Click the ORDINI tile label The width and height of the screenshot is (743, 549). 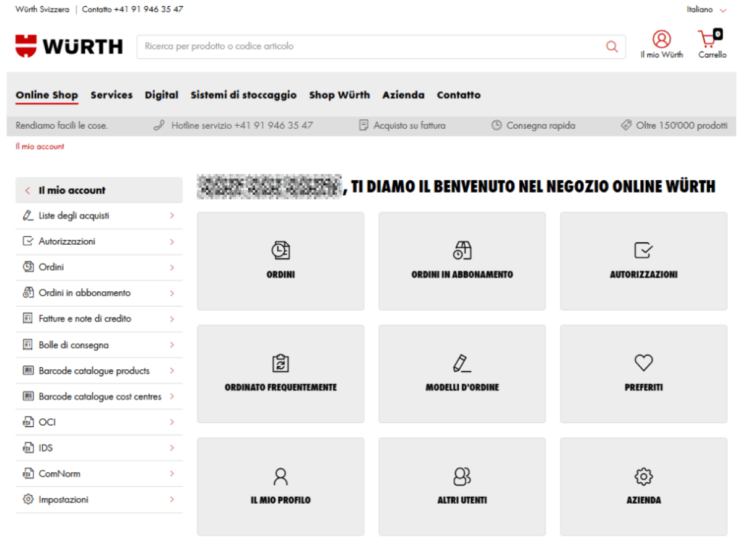point(280,274)
